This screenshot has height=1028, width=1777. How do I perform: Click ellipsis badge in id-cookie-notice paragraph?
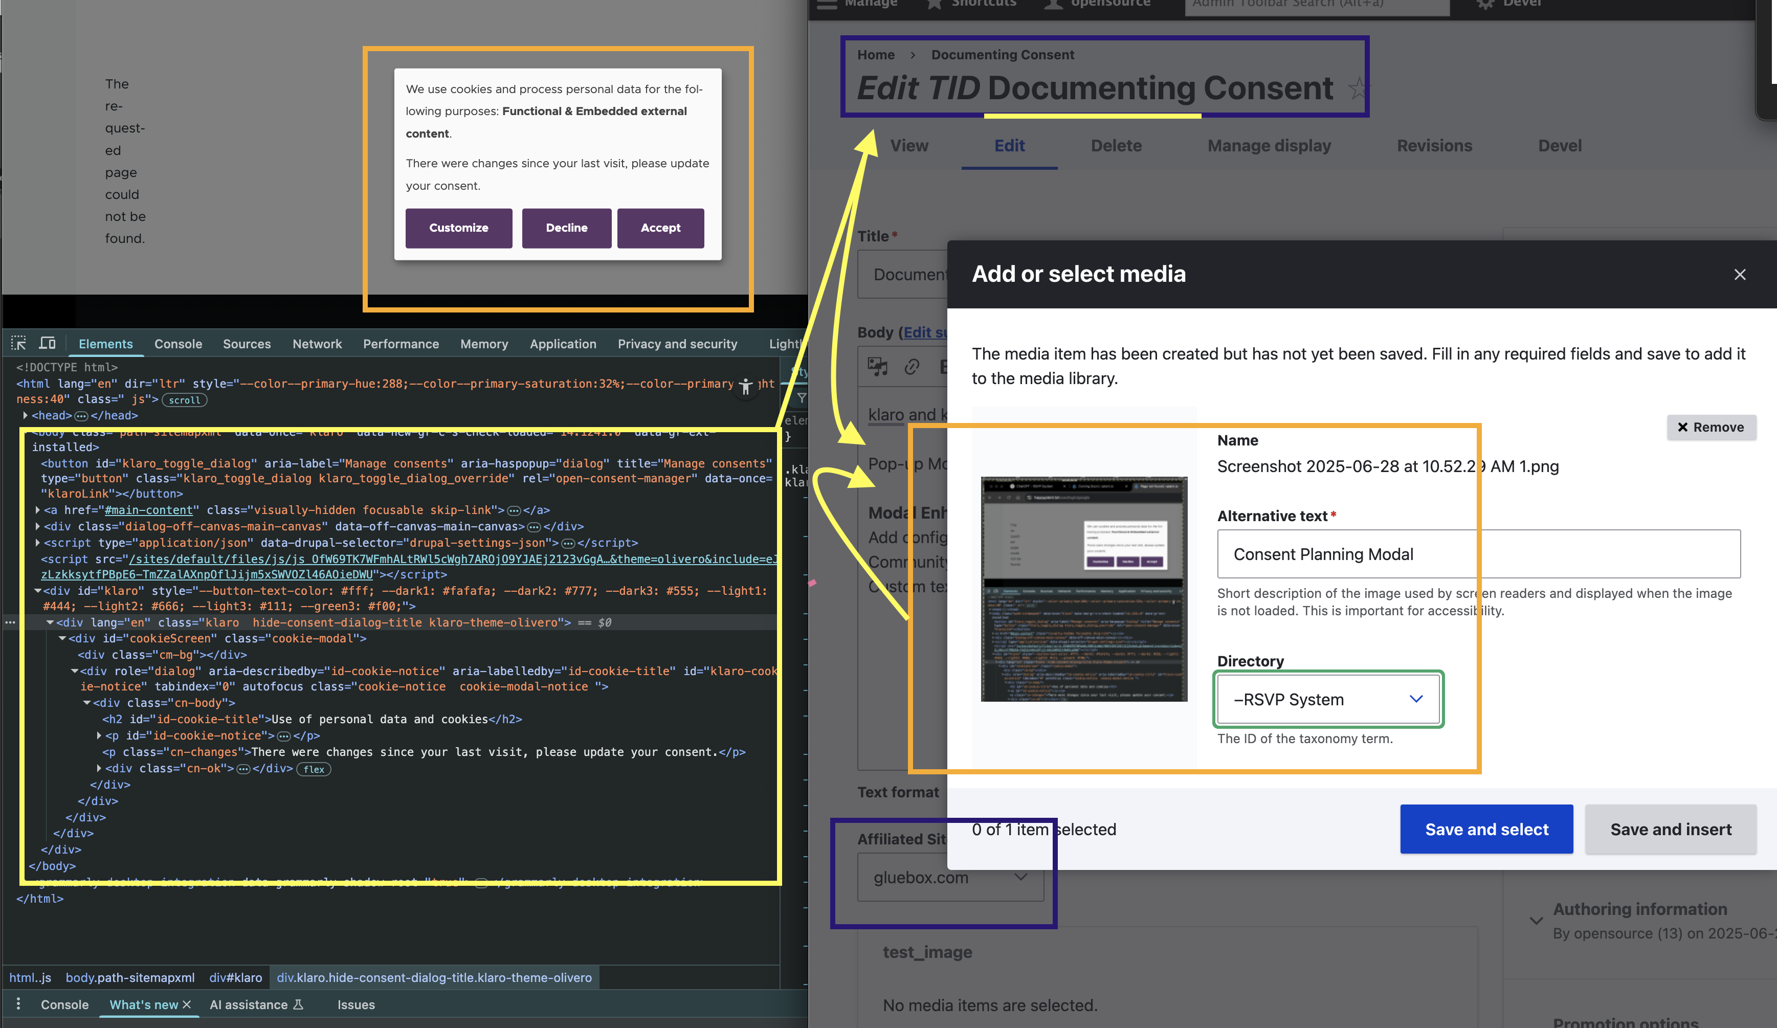click(x=283, y=736)
